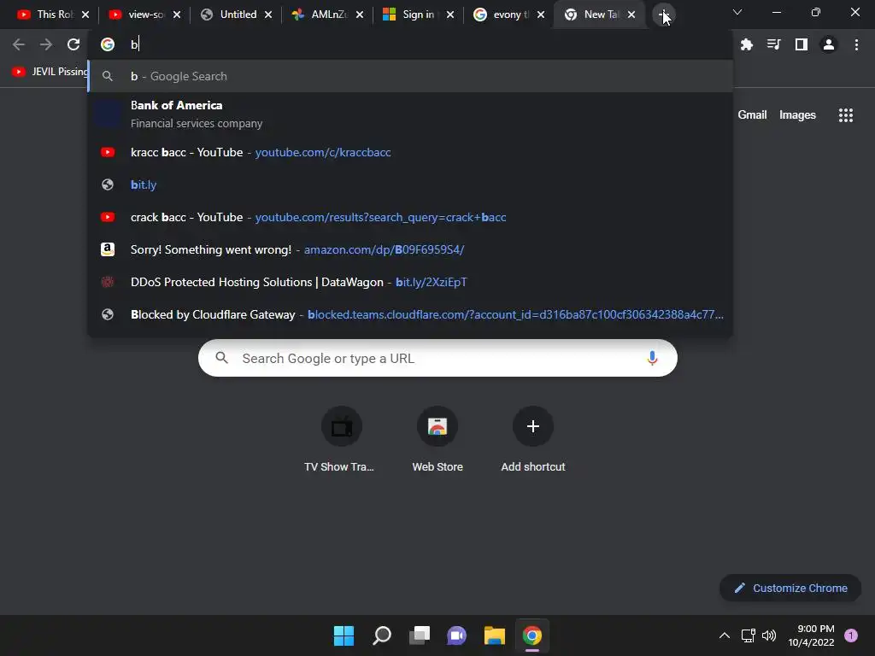Open the Gmail link
The image size is (875, 656).
[752, 115]
